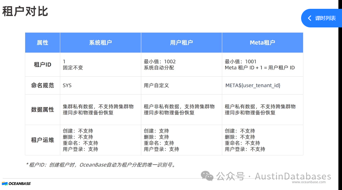Click the text 最小值：1001

pos(241,62)
